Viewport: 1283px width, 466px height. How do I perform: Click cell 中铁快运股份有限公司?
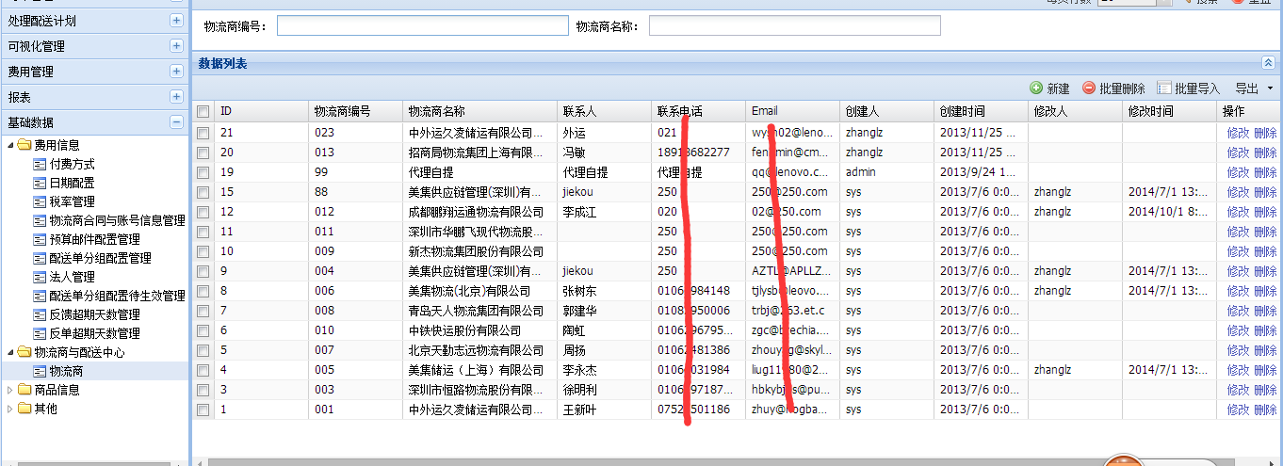click(464, 330)
